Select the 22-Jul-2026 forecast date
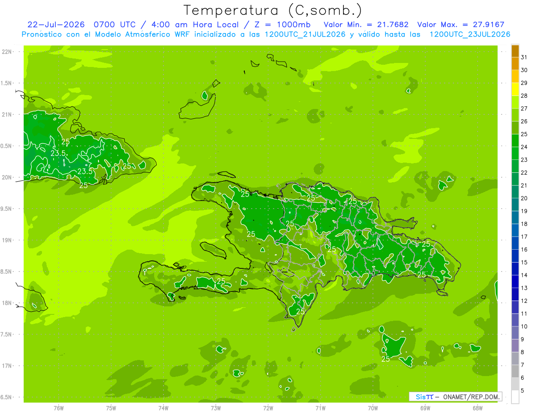Image resolution: width=536 pixels, height=414 pixels. [56, 25]
